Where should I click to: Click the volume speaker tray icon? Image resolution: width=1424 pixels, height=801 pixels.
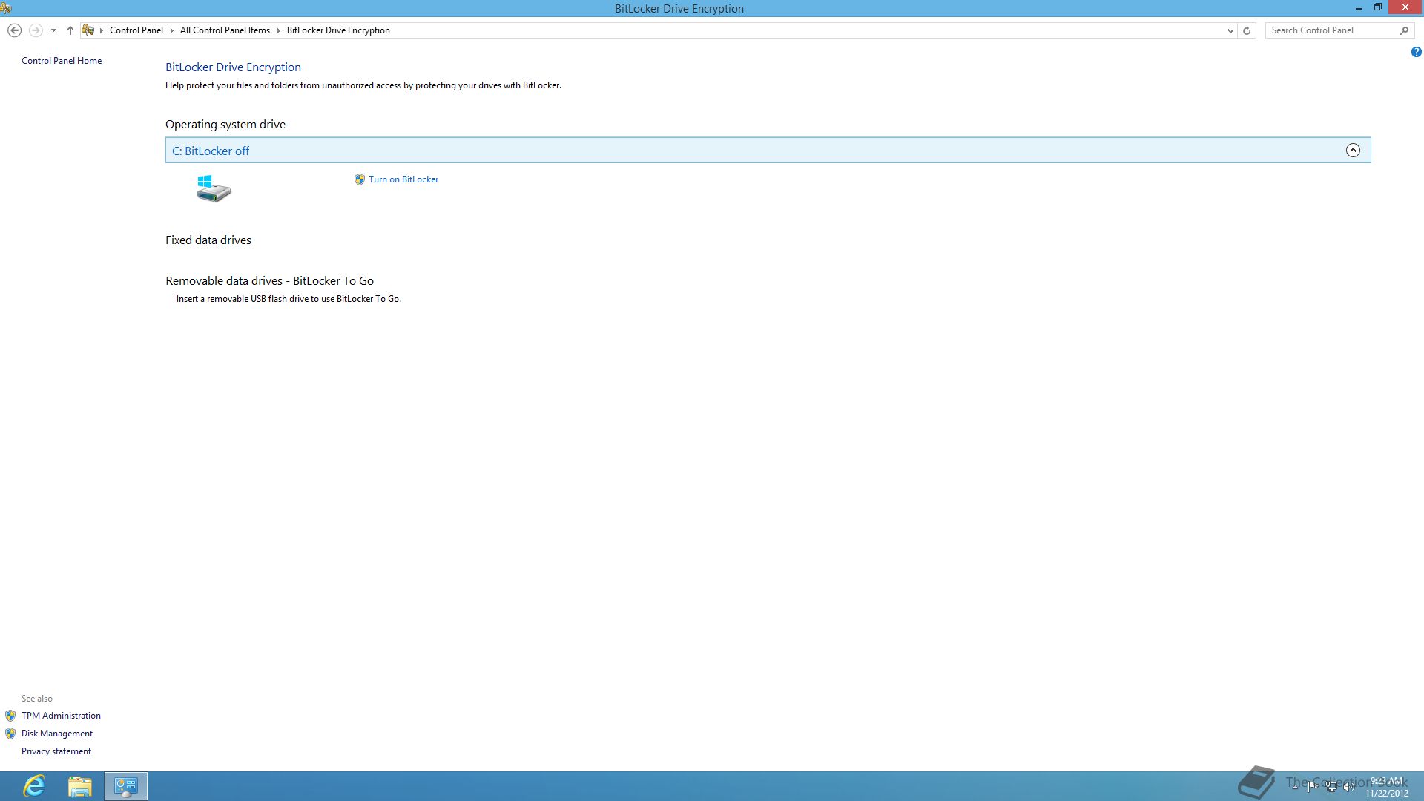pyautogui.click(x=1349, y=787)
